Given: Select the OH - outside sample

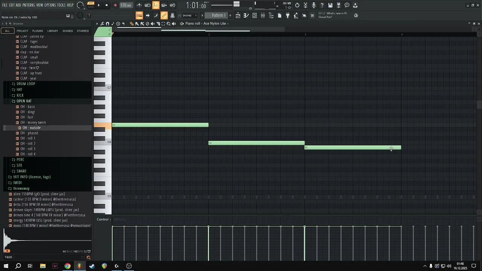Looking at the screenshot, I should point(31,128).
